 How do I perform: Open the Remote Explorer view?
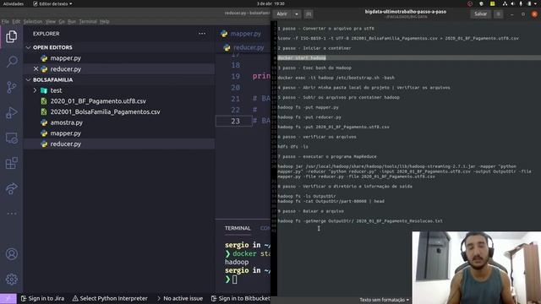click(11, 138)
